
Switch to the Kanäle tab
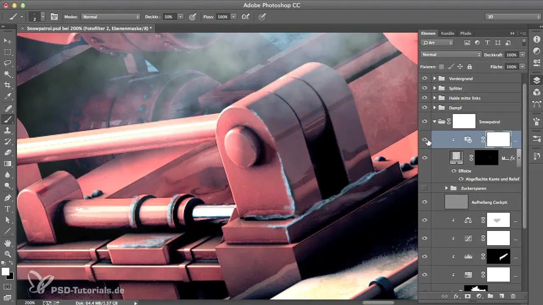tap(448, 33)
